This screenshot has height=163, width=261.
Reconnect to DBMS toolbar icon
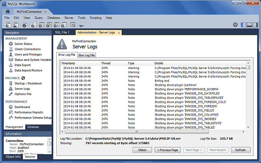[82, 25]
